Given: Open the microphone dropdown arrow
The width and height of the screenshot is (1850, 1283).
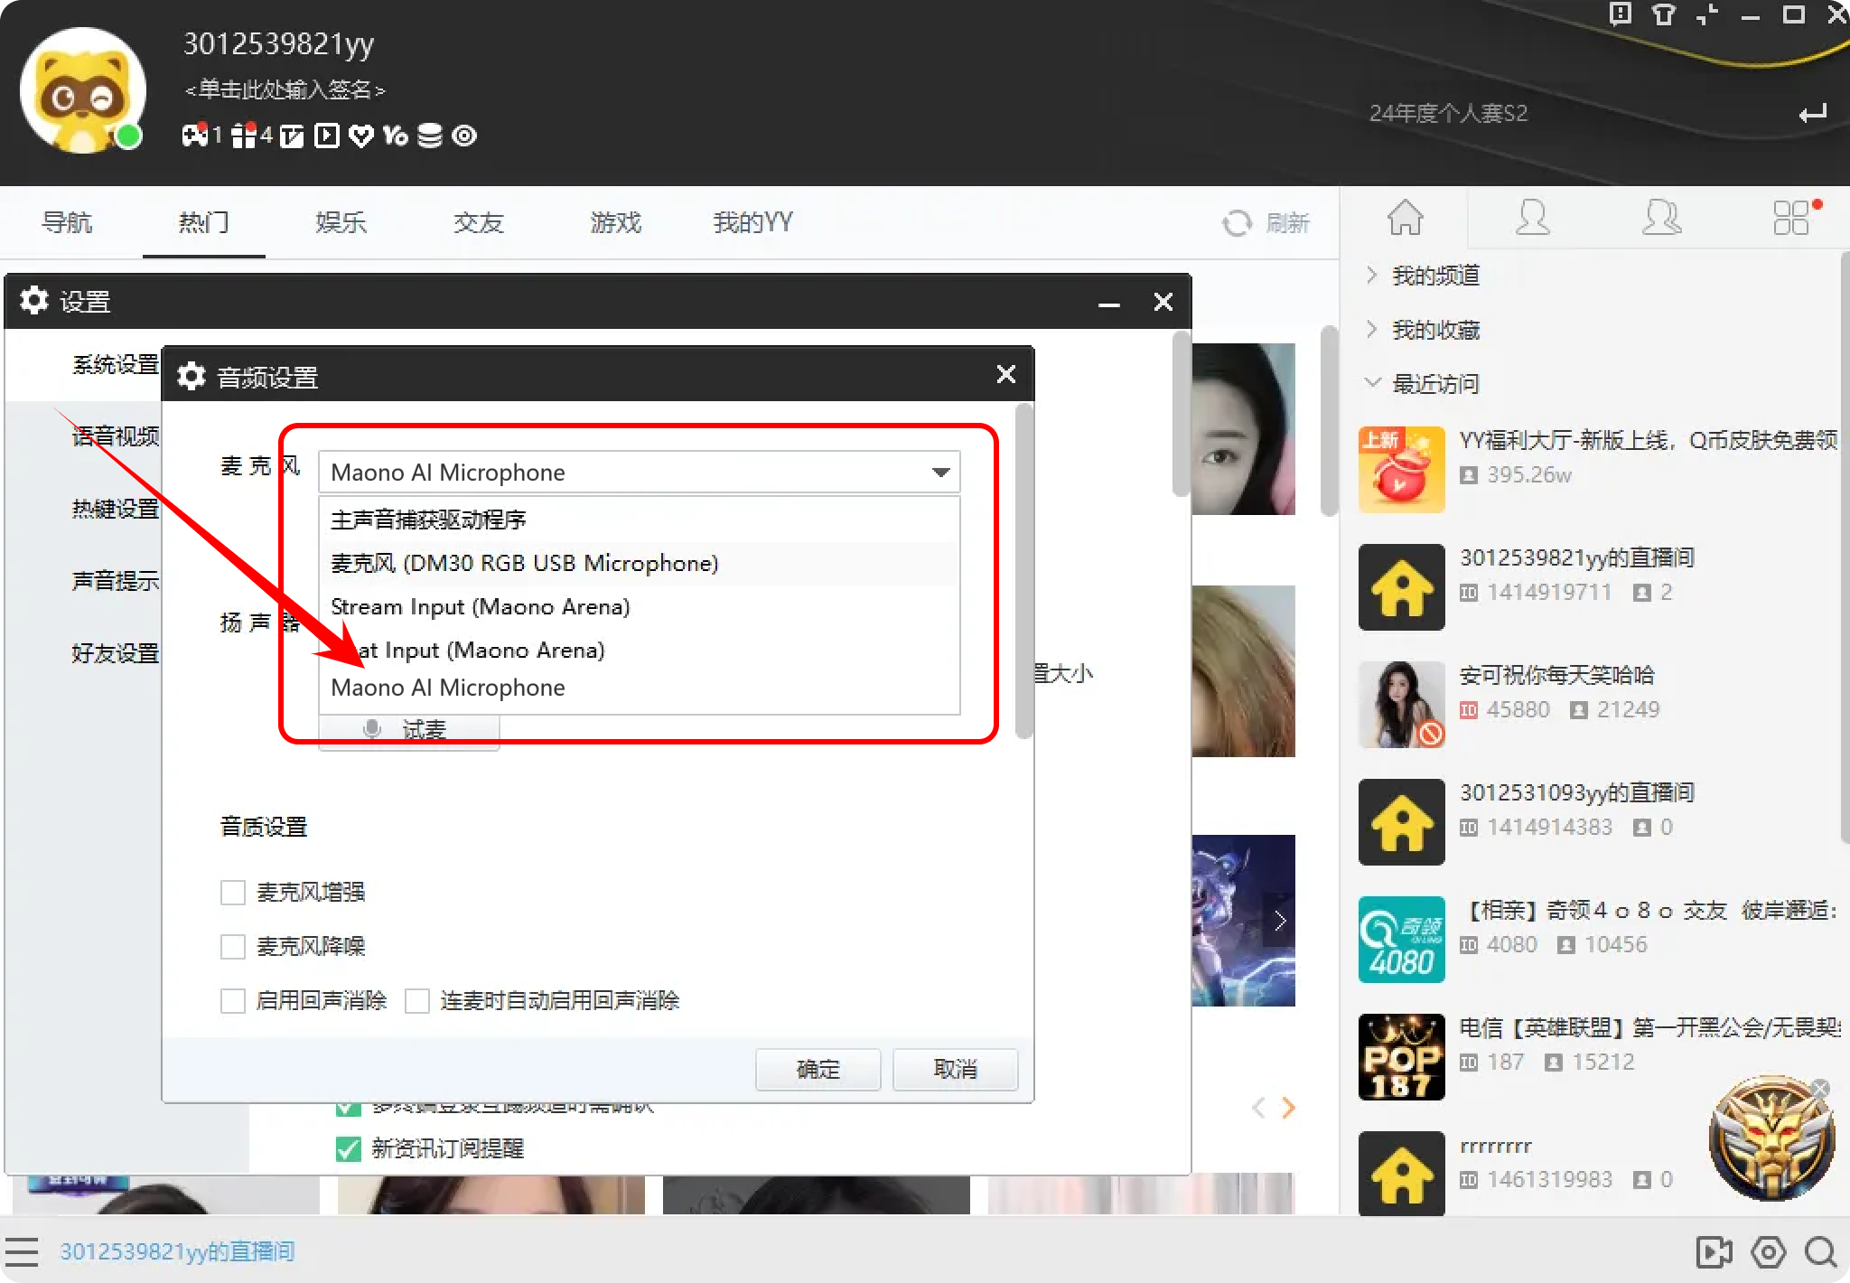Looking at the screenshot, I should pyautogui.click(x=940, y=473).
